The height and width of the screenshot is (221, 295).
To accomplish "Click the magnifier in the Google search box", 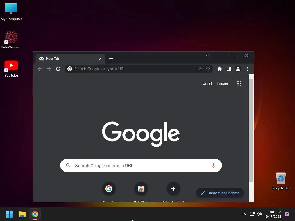I will pos(68,165).
